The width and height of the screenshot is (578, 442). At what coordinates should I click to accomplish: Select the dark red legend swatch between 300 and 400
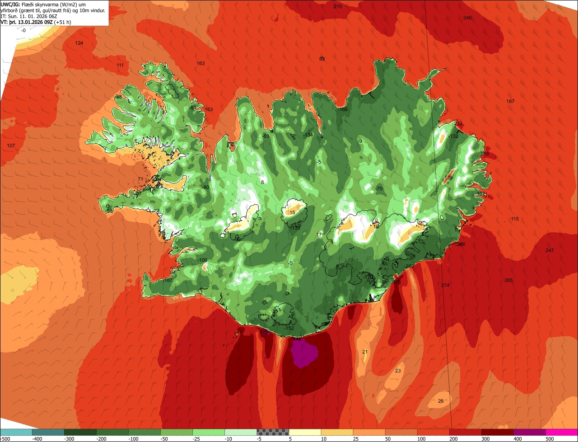coord(497,432)
